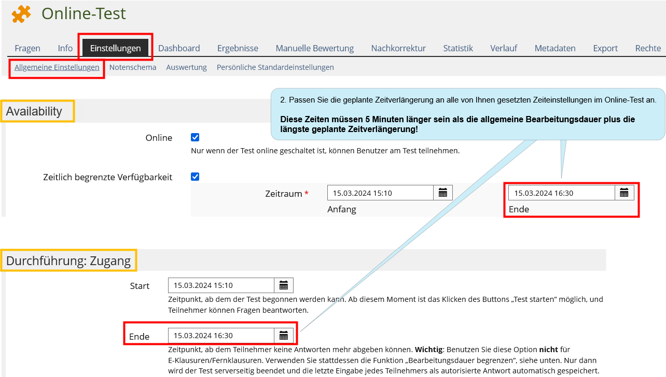Switch to the Fragen tab

tap(27, 48)
